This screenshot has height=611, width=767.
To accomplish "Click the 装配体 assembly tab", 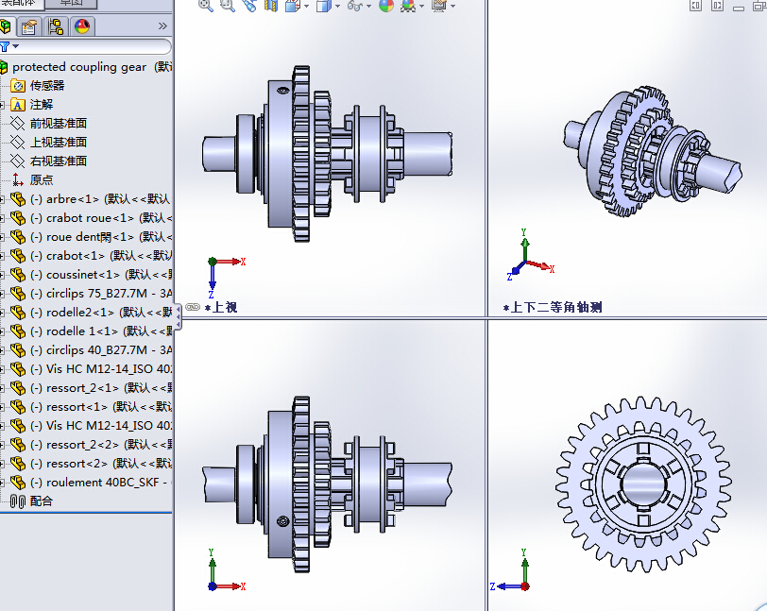I will point(20,4).
